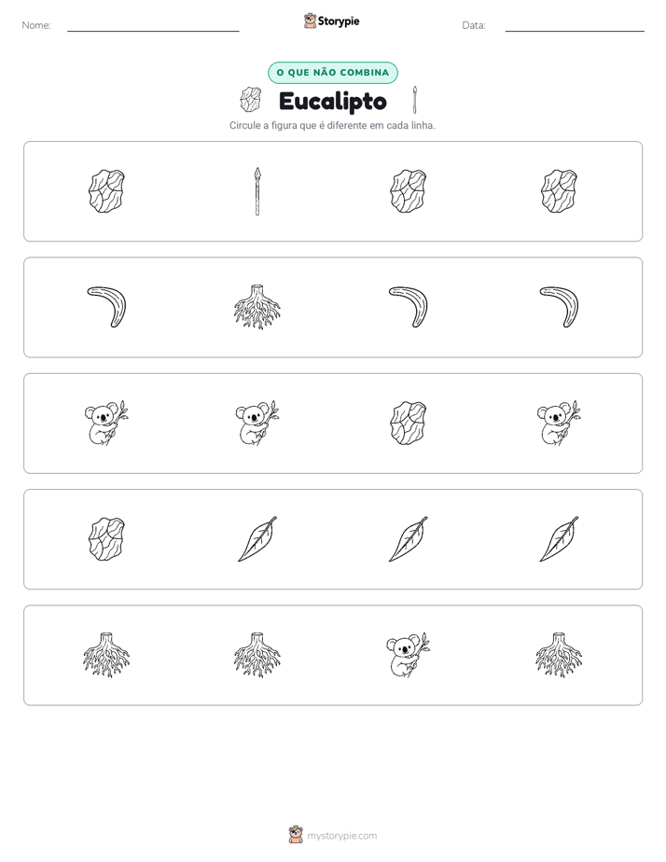
Task: Open the mystorypie.com footer link
Action: point(341,836)
